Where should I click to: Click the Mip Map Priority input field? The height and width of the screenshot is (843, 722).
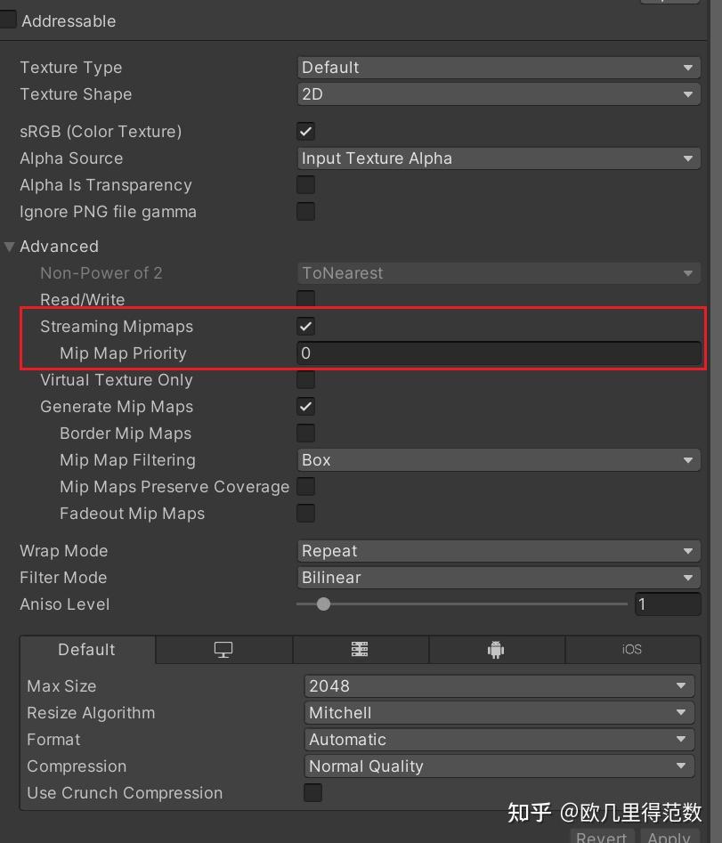click(499, 353)
